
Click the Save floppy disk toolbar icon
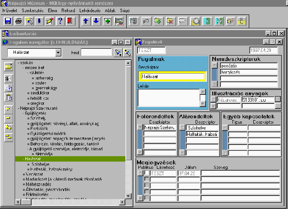(8, 21)
